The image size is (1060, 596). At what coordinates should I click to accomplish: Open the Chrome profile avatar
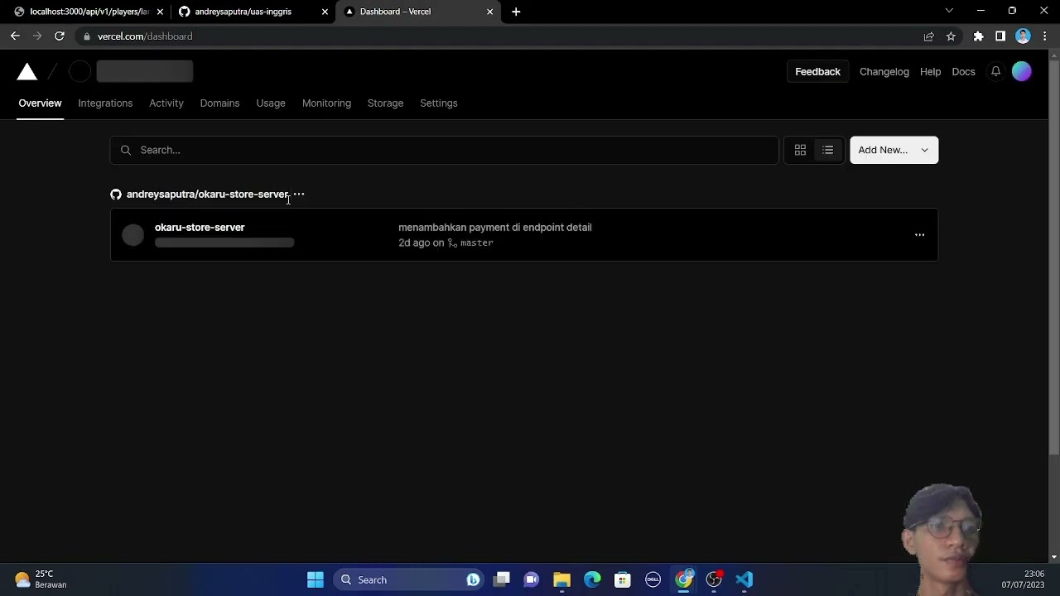(x=1023, y=36)
